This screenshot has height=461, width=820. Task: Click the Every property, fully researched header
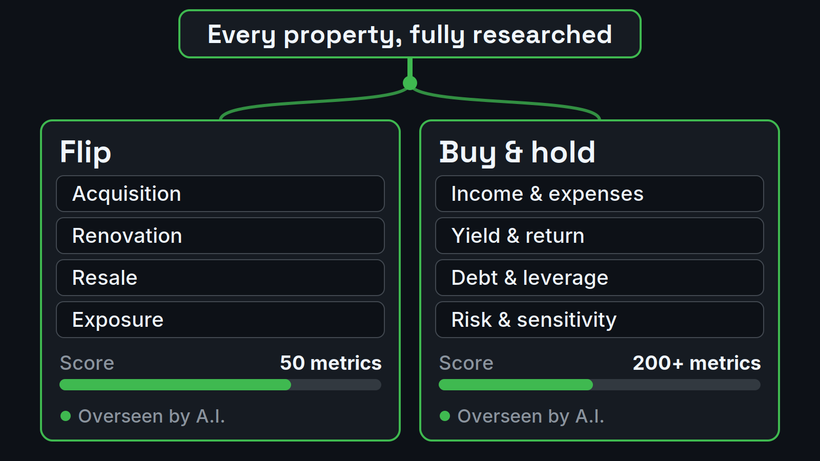pyautogui.click(x=410, y=34)
